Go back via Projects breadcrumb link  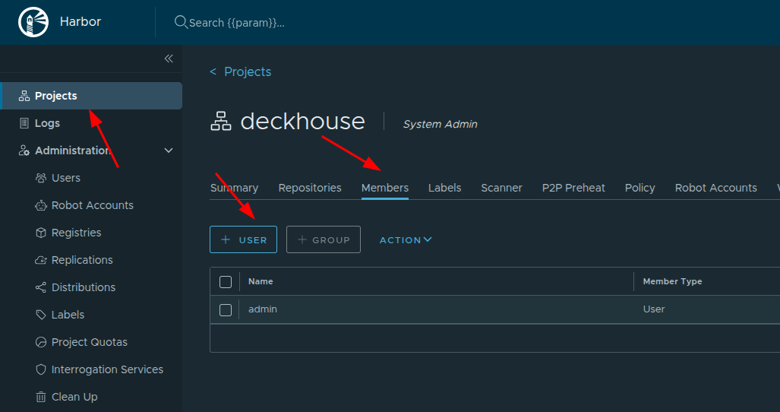coord(248,71)
